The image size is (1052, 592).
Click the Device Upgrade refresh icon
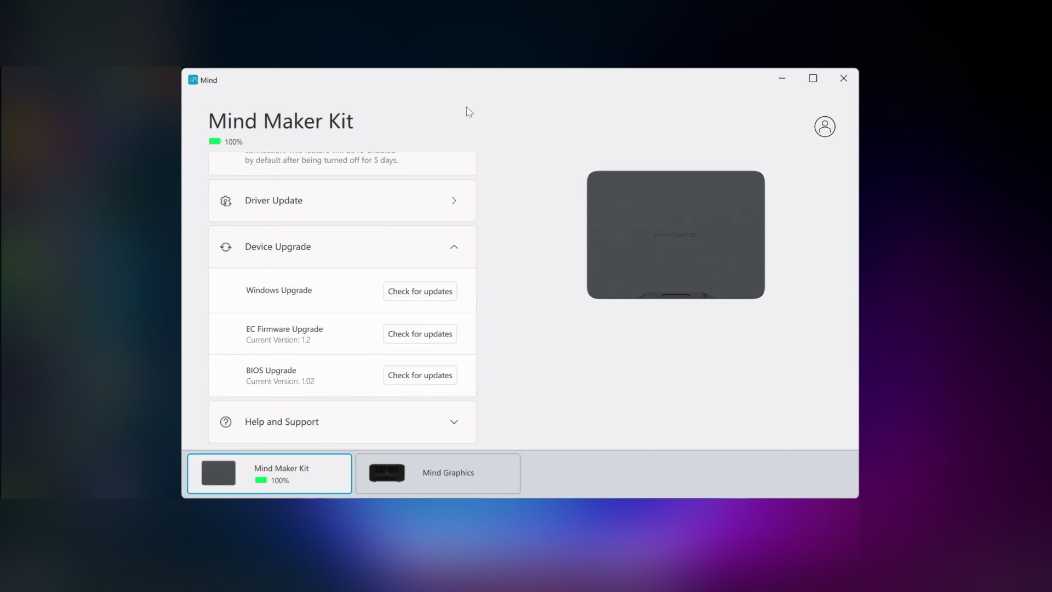coord(226,247)
